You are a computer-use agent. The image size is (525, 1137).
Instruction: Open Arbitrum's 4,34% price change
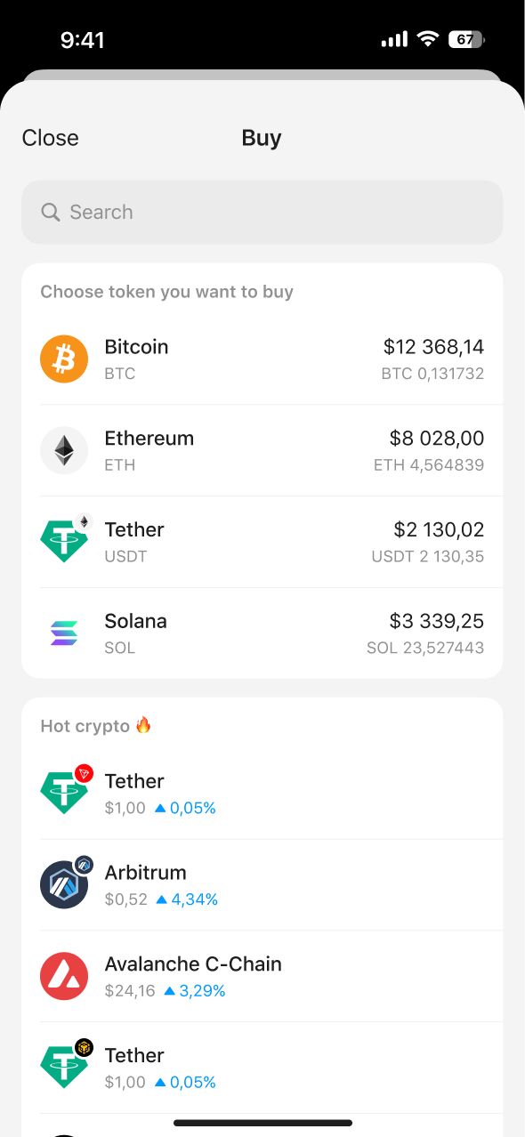pyautogui.click(x=187, y=899)
